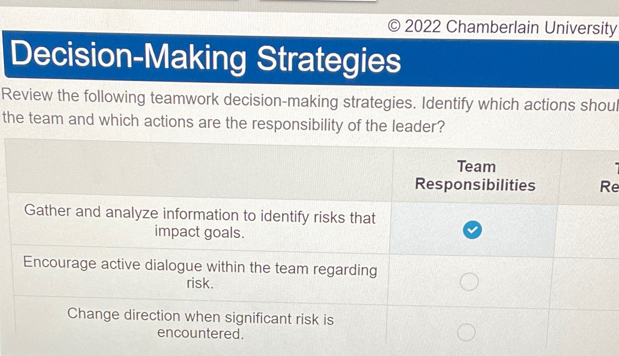Click the Team Responsibilities column header
This screenshot has width=619, height=356.
pos(476,176)
